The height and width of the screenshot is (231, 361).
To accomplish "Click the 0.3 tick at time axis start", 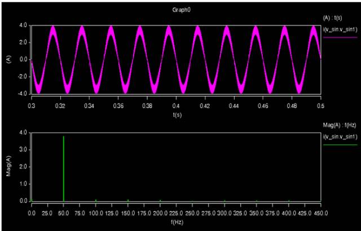I will coord(32,105).
